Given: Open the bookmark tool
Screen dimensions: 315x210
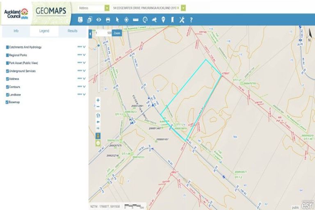Looking at the screenshot, I should [x=172, y=19].
